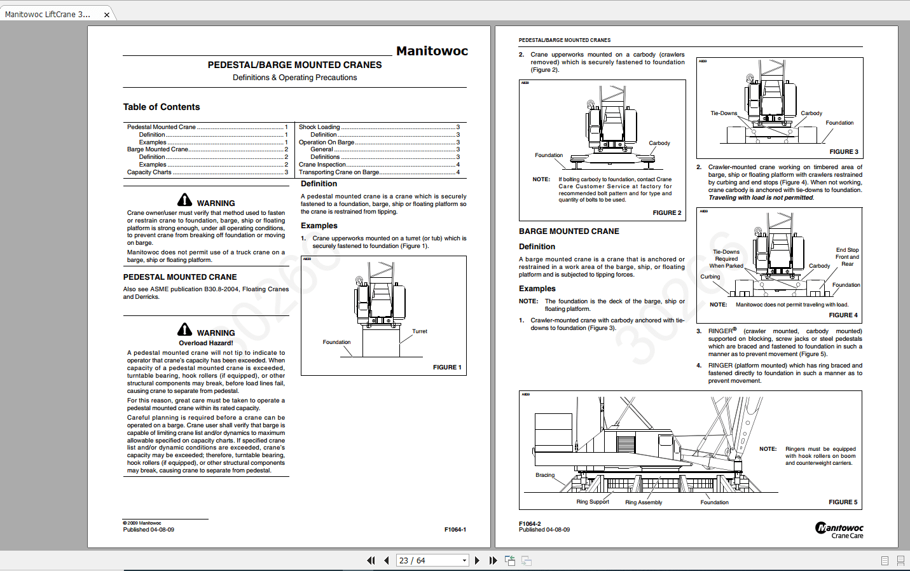Image resolution: width=910 pixels, height=571 pixels.
Task: Open the Crane Inspection TOC entry
Action: (x=322, y=164)
